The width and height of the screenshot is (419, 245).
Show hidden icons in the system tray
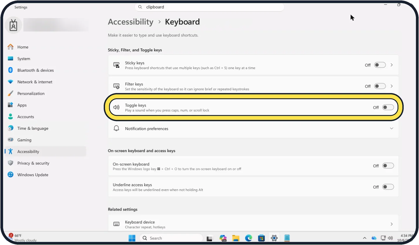coord(365,238)
